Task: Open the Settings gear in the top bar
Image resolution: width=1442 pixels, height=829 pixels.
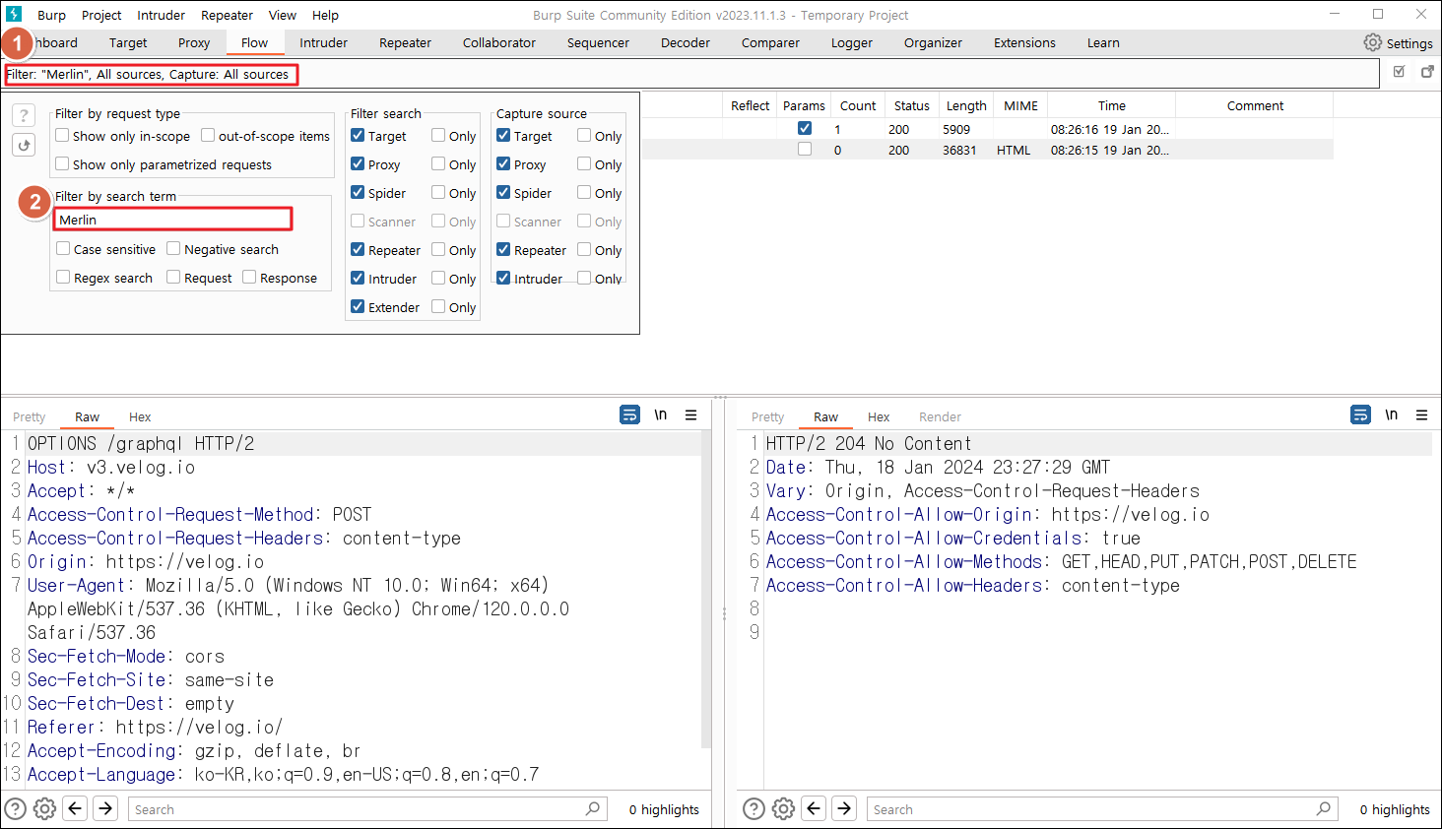Action: pyautogui.click(x=1398, y=42)
